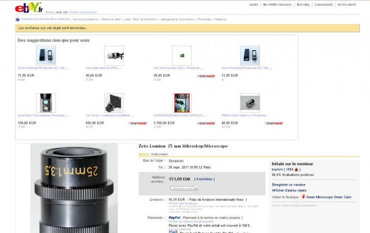Click the Achat immédiat badge beside 1.700,00 EUR
This screenshot has height=233, width=370.
pyautogui.click(x=206, y=123)
